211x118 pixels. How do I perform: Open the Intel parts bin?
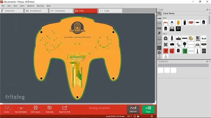click(x=159, y=43)
